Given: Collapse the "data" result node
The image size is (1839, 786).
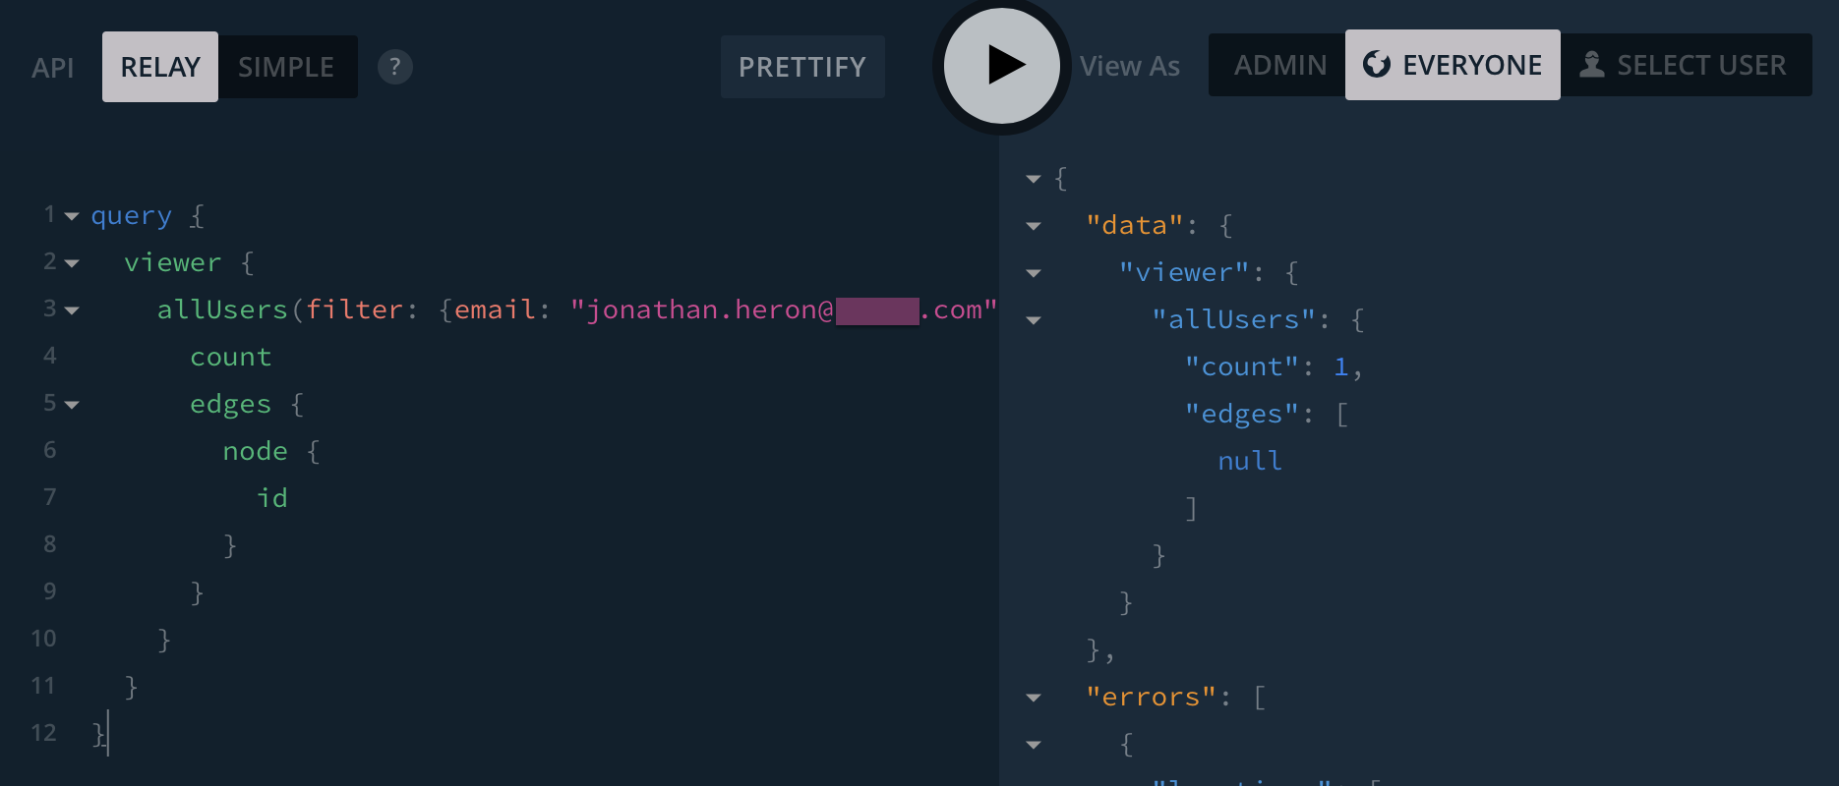Looking at the screenshot, I should (x=1034, y=226).
